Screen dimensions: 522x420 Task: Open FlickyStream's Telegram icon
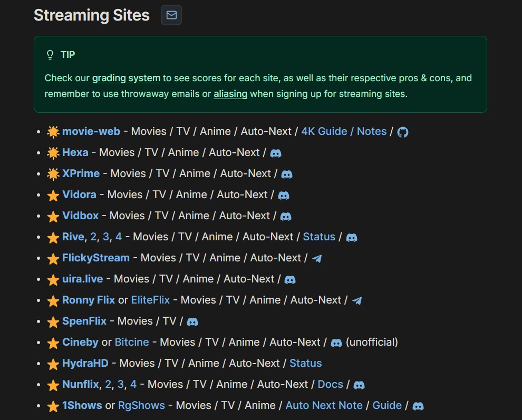point(317,258)
